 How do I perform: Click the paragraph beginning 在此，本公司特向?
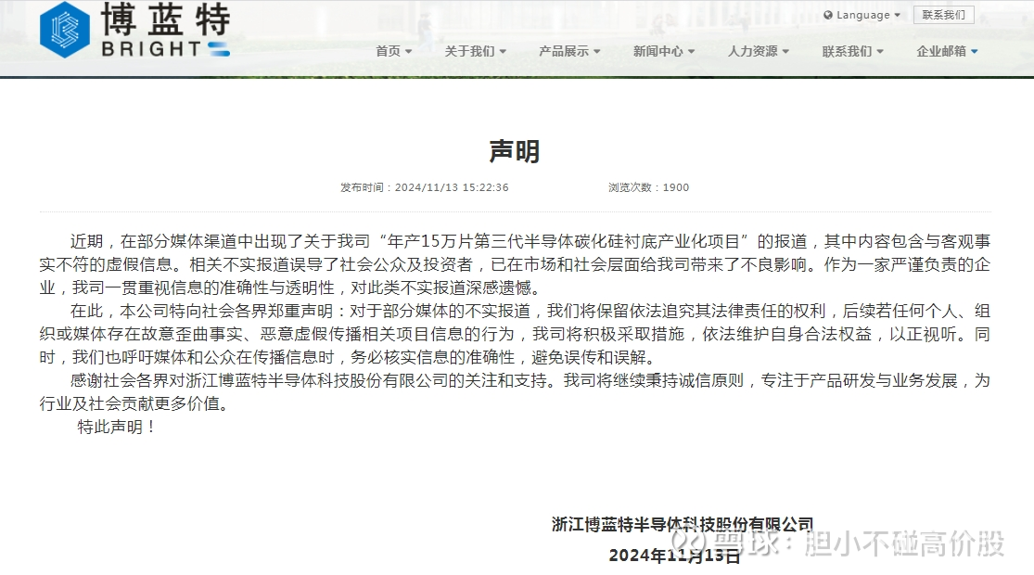tap(515, 334)
